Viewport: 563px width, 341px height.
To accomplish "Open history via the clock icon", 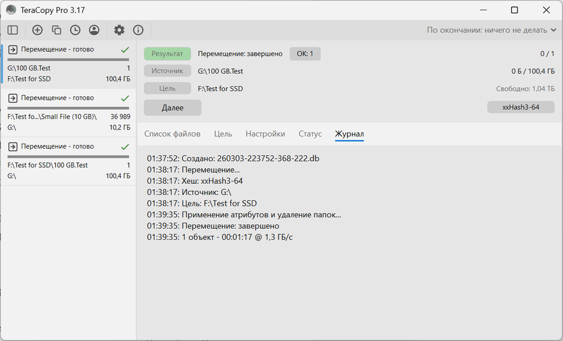I will pyautogui.click(x=75, y=30).
